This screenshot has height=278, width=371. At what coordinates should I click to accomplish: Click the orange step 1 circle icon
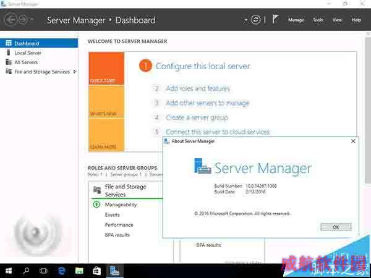[x=145, y=65]
